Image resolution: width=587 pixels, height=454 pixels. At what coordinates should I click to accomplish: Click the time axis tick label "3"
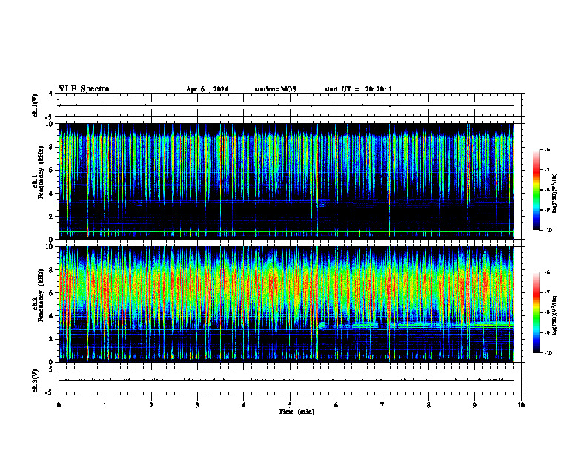197,405
